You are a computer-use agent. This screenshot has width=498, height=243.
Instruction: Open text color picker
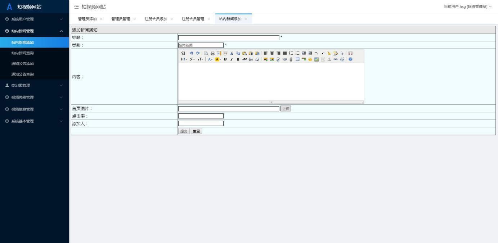pyautogui.click(x=210, y=59)
